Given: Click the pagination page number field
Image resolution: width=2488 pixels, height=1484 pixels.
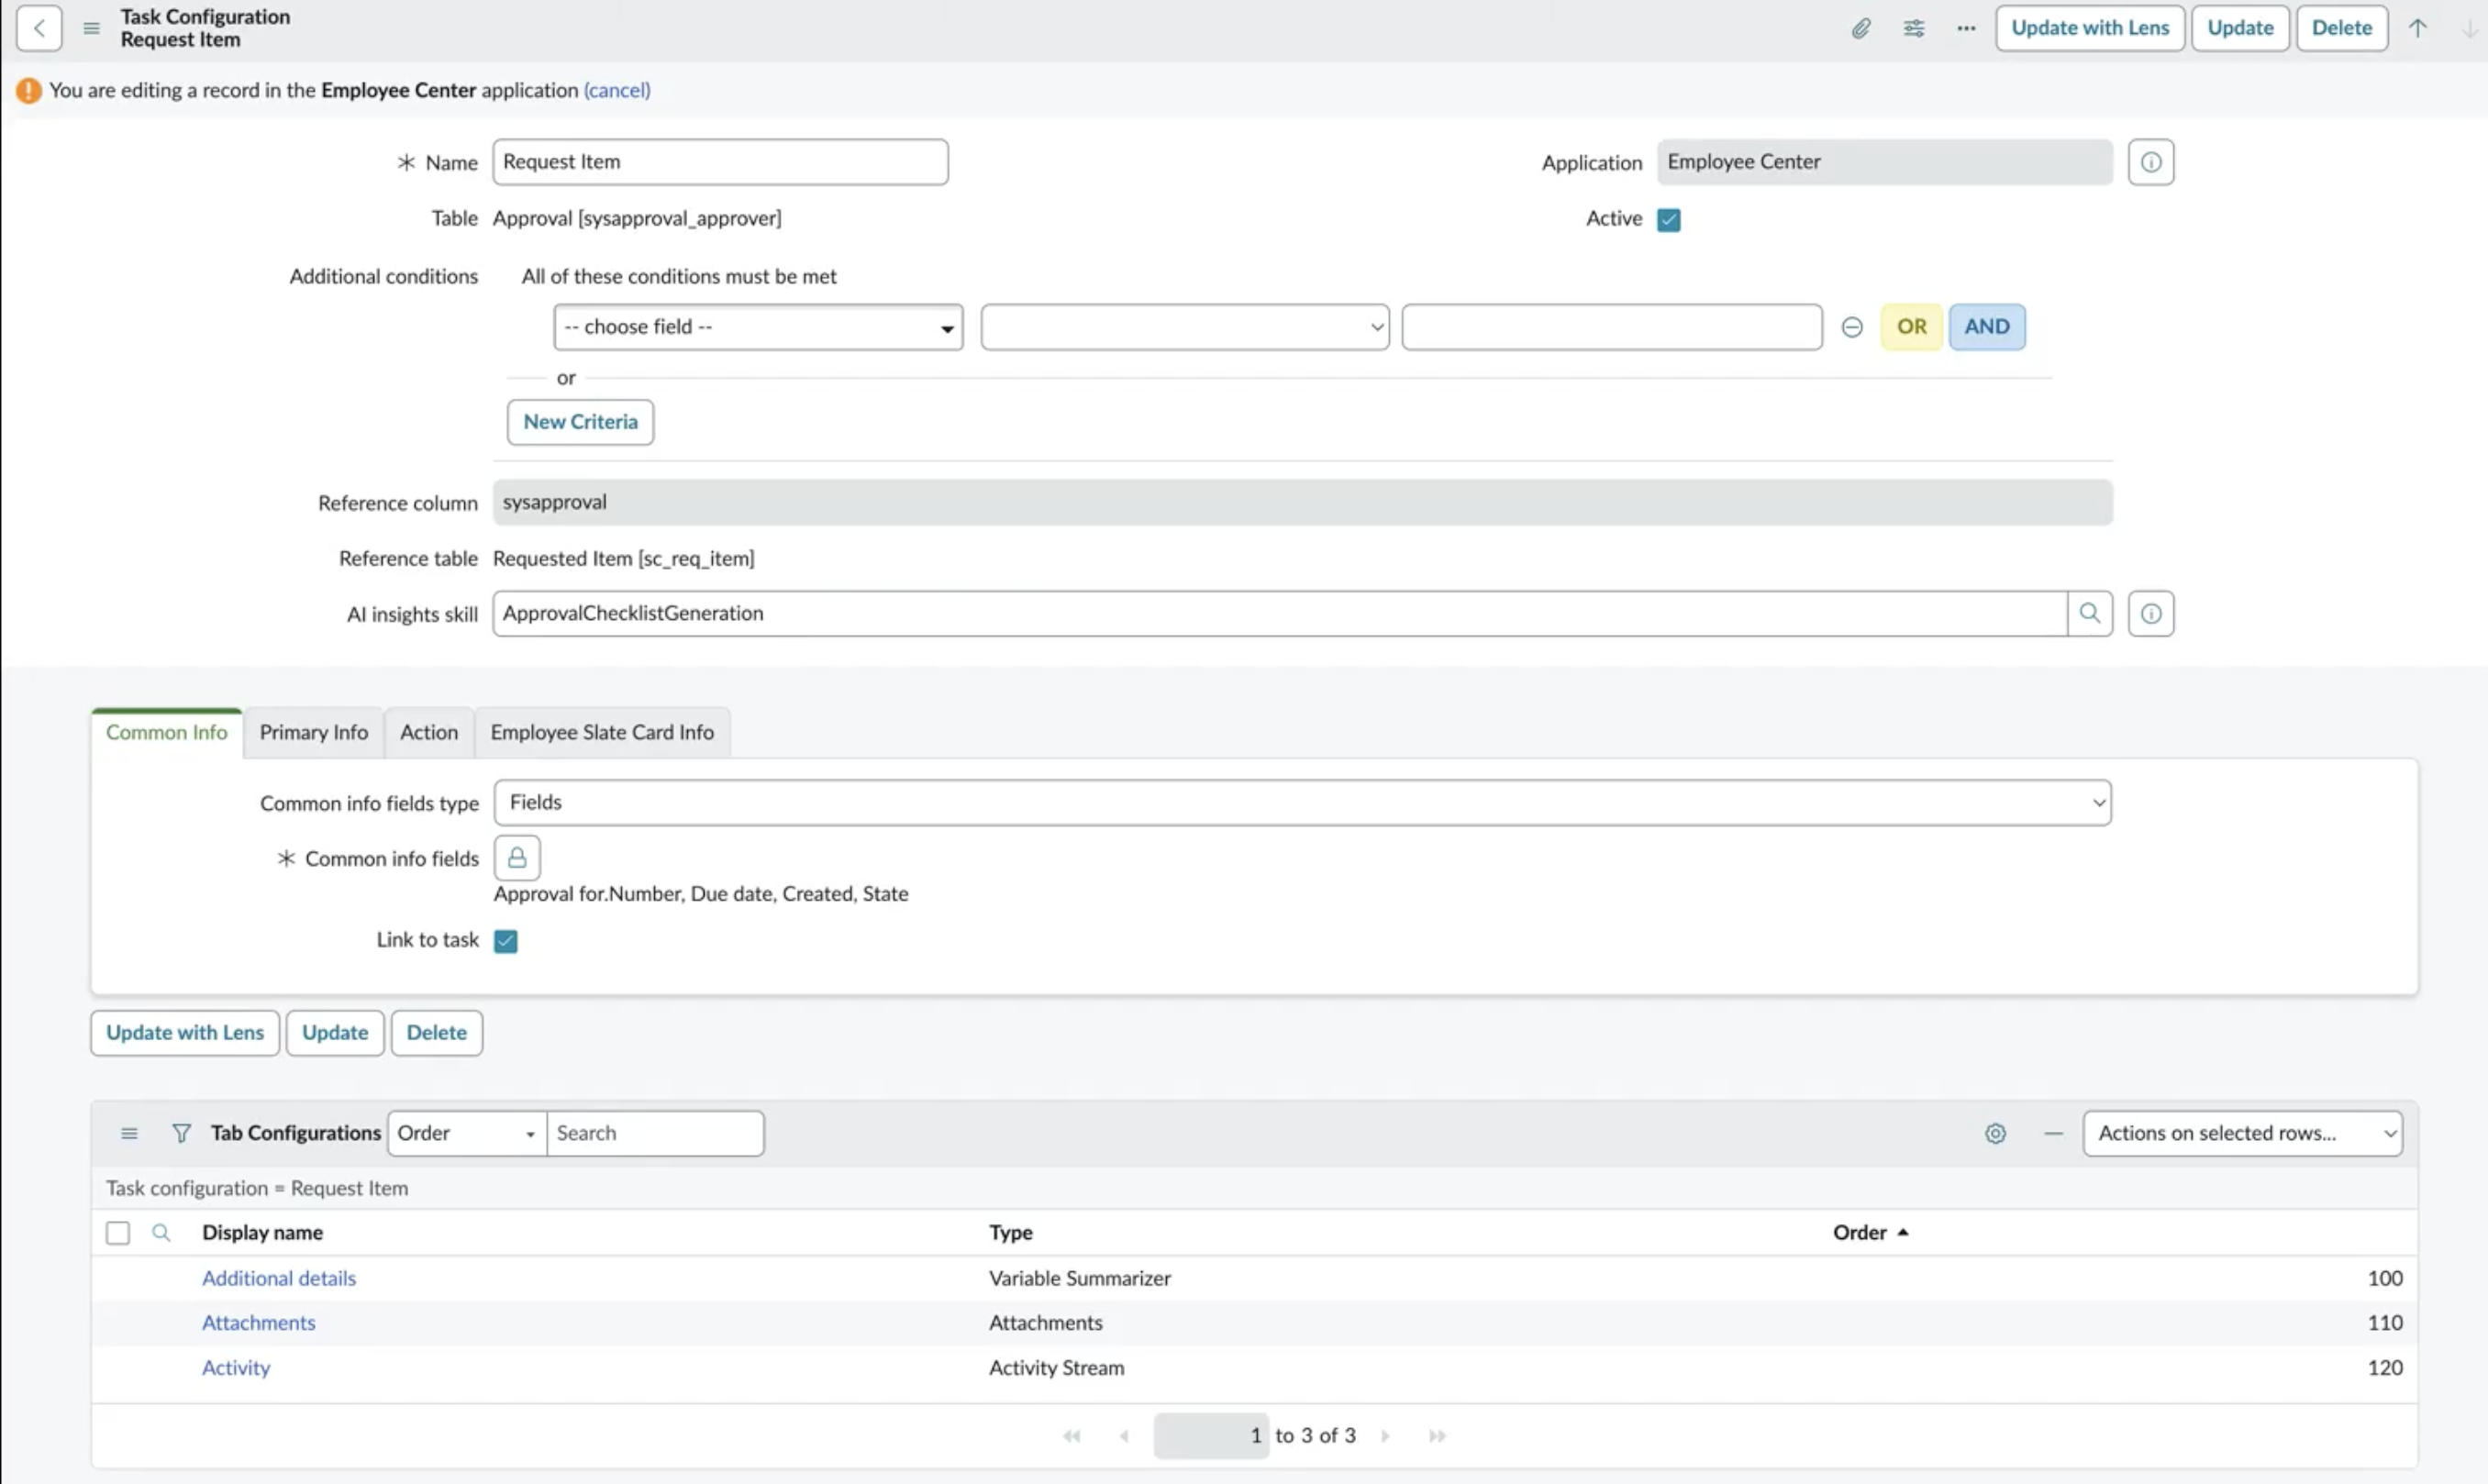Looking at the screenshot, I should (1211, 1435).
